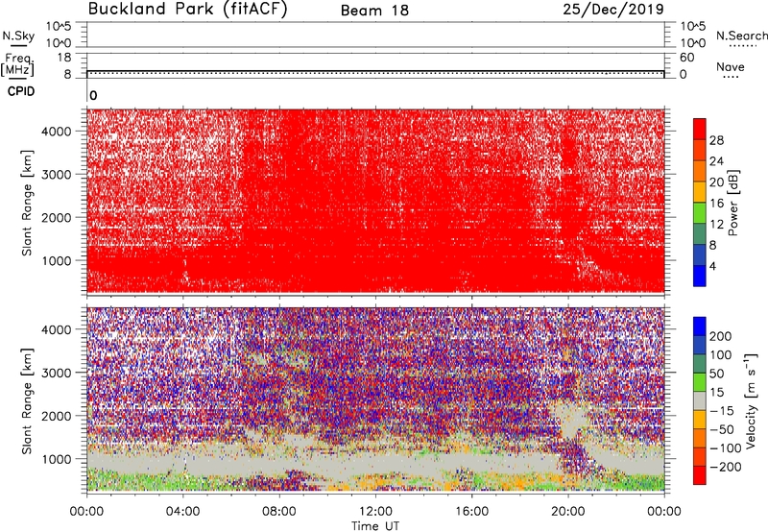Click the velocity color bar '50' tick
This screenshot has width=768, height=532.
point(716,374)
